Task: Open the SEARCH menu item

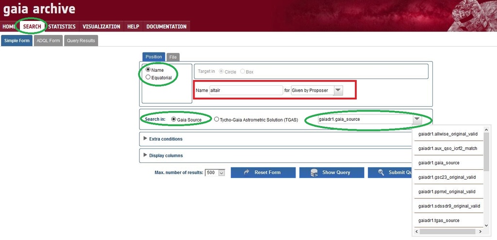Action: [x=32, y=27]
